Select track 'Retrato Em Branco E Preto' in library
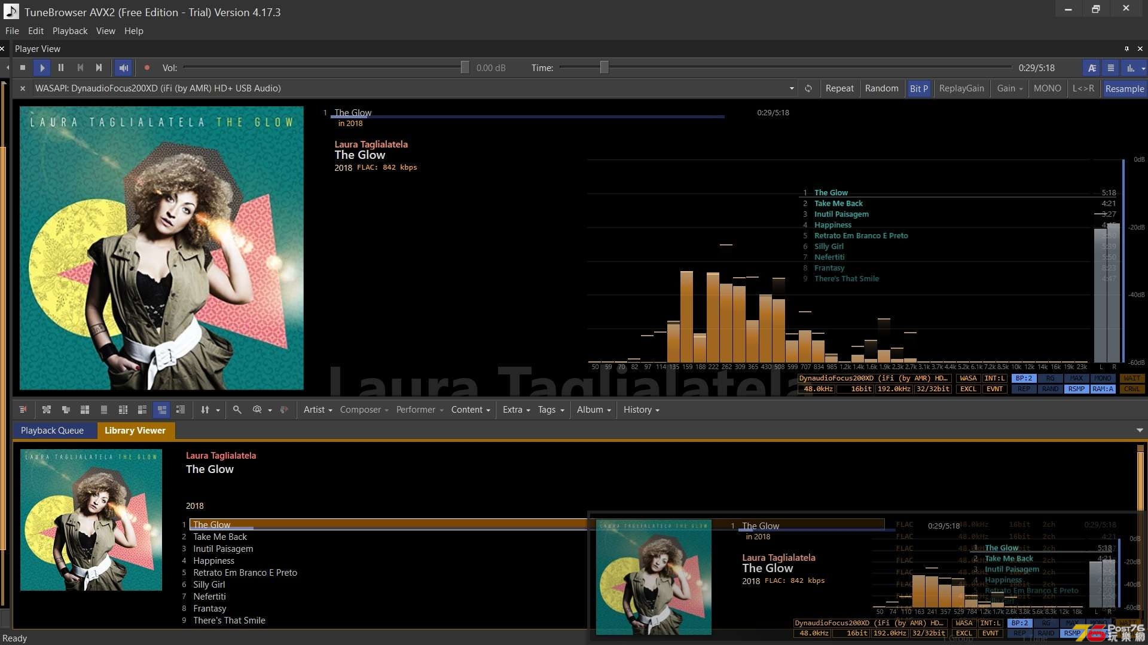This screenshot has height=645, width=1148. 245,573
